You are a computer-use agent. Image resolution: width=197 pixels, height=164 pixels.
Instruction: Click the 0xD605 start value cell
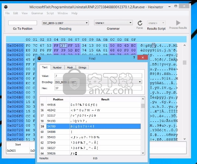18,150
